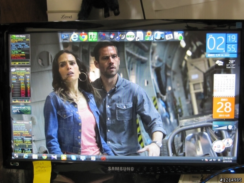
Task: Click the smaller round gauge gadget
Action: click(228, 142)
